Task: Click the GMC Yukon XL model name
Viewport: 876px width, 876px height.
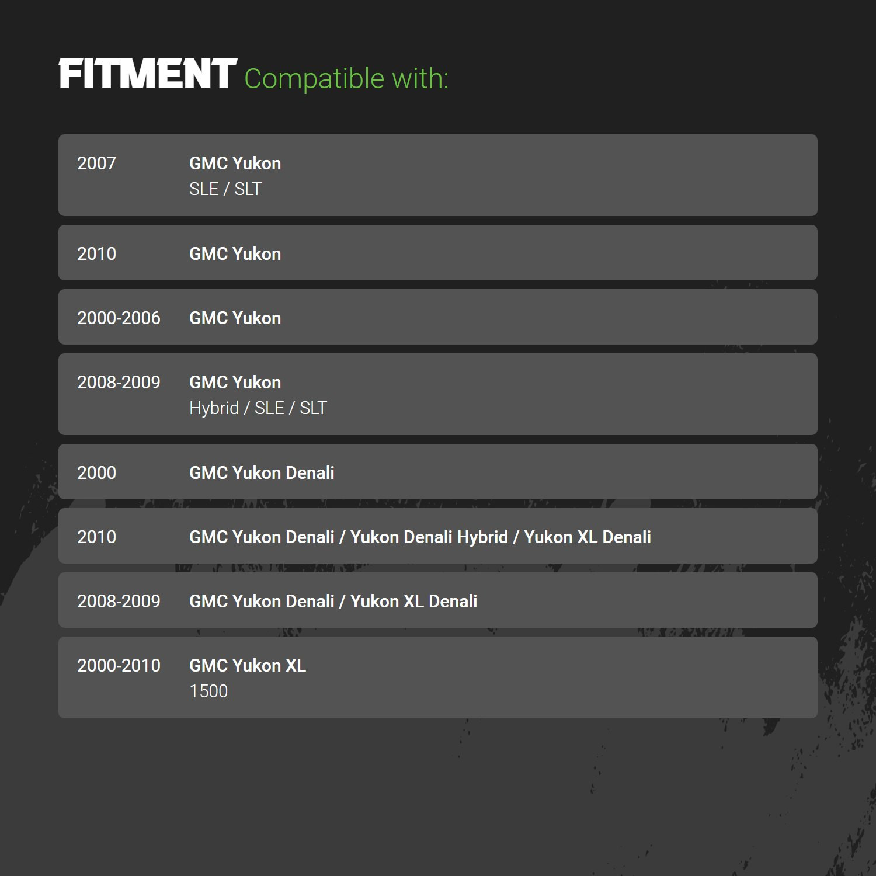Action: pyautogui.click(x=248, y=666)
